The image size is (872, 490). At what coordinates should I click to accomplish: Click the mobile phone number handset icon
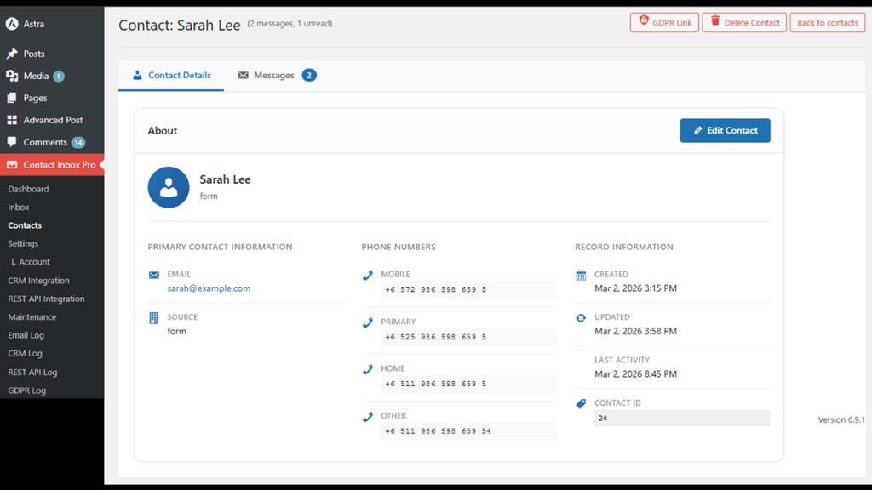(x=368, y=275)
